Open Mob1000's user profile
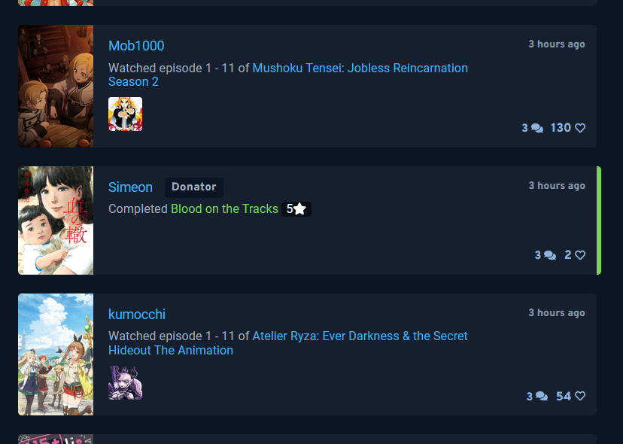The height and width of the screenshot is (444, 623). point(136,46)
